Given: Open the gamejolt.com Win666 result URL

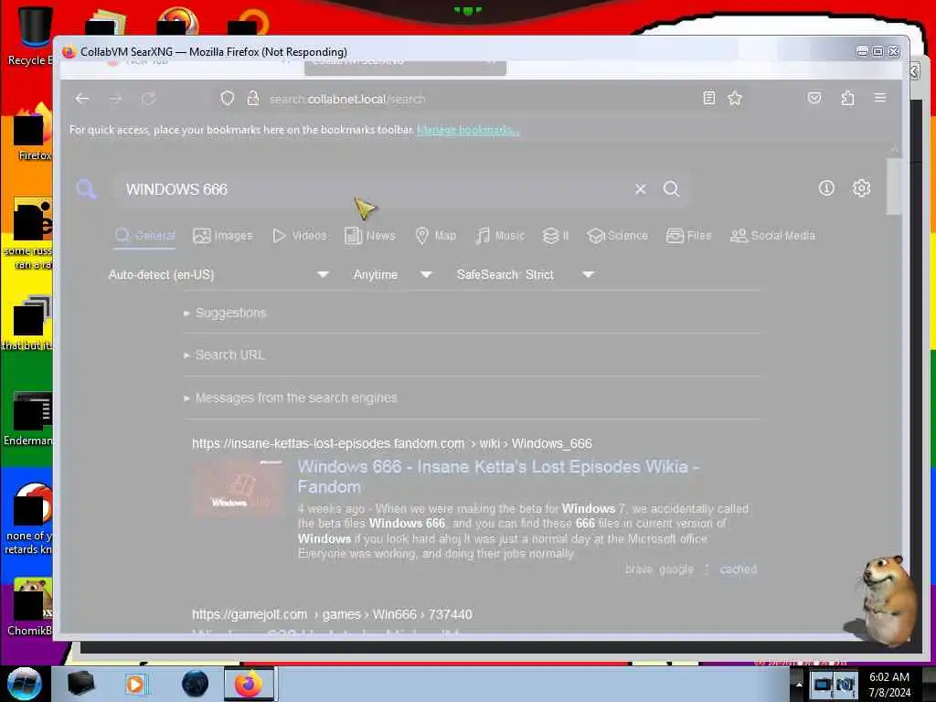Looking at the screenshot, I should [x=332, y=614].
